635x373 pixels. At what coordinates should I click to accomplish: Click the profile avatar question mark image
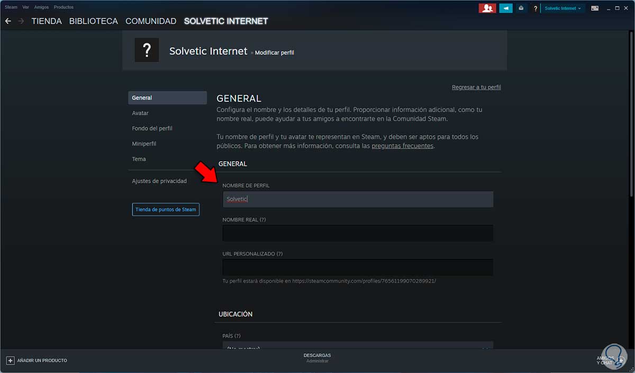point(147,50)
